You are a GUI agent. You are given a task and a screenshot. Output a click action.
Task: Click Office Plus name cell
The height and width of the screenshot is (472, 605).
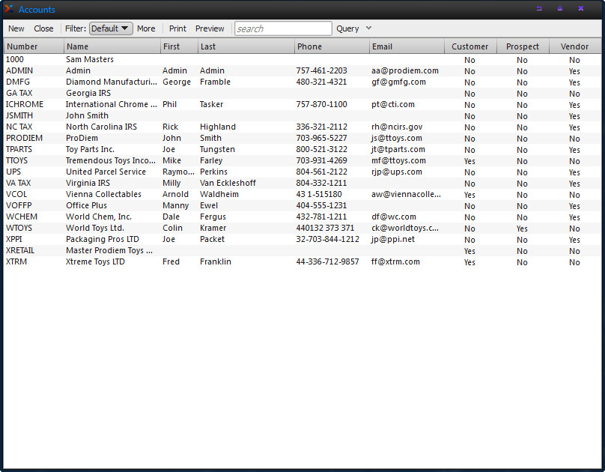click(x=86, y=205)
